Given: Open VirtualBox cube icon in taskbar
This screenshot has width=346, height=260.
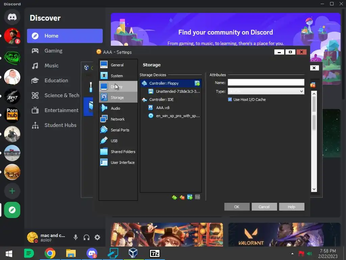Looking at the screenshot, I should pos(133,254).
